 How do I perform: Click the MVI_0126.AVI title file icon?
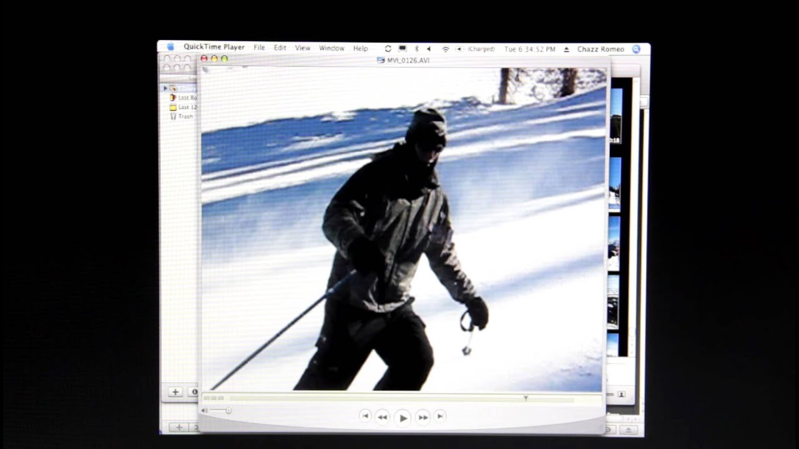381,60
